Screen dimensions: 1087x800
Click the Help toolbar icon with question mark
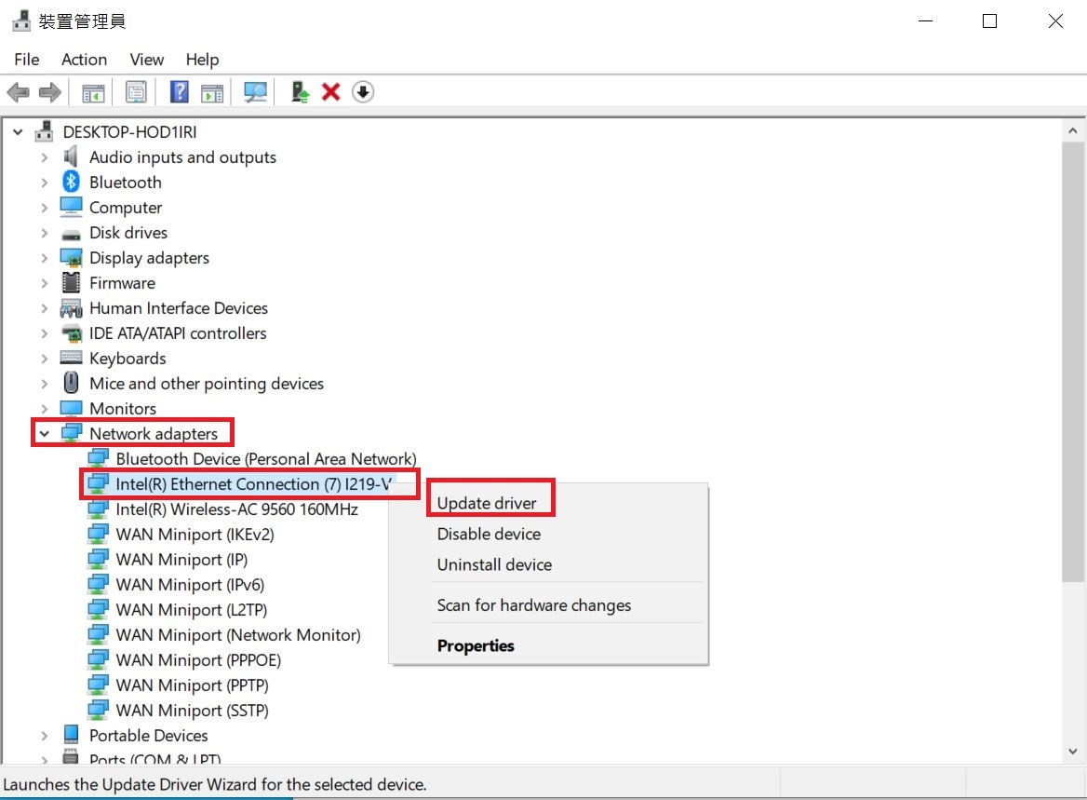[180, 92]
